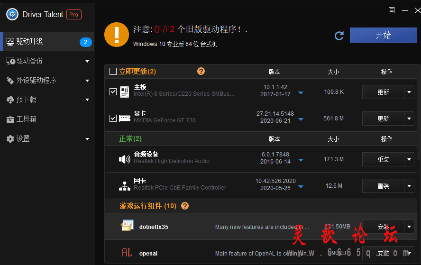
Task: Click the openal component name
Action: (148, 254)
